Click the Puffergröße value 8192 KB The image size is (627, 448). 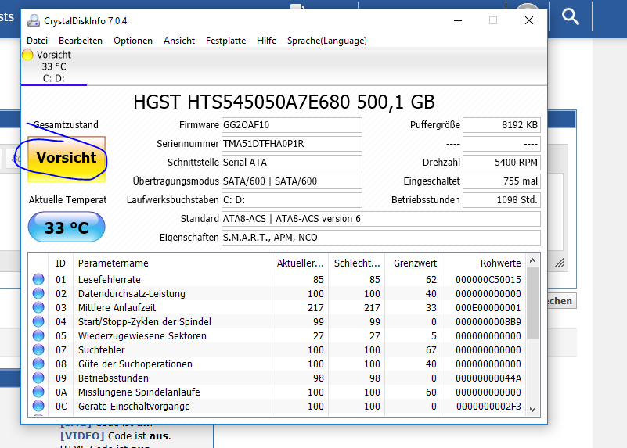coord(502,125)
